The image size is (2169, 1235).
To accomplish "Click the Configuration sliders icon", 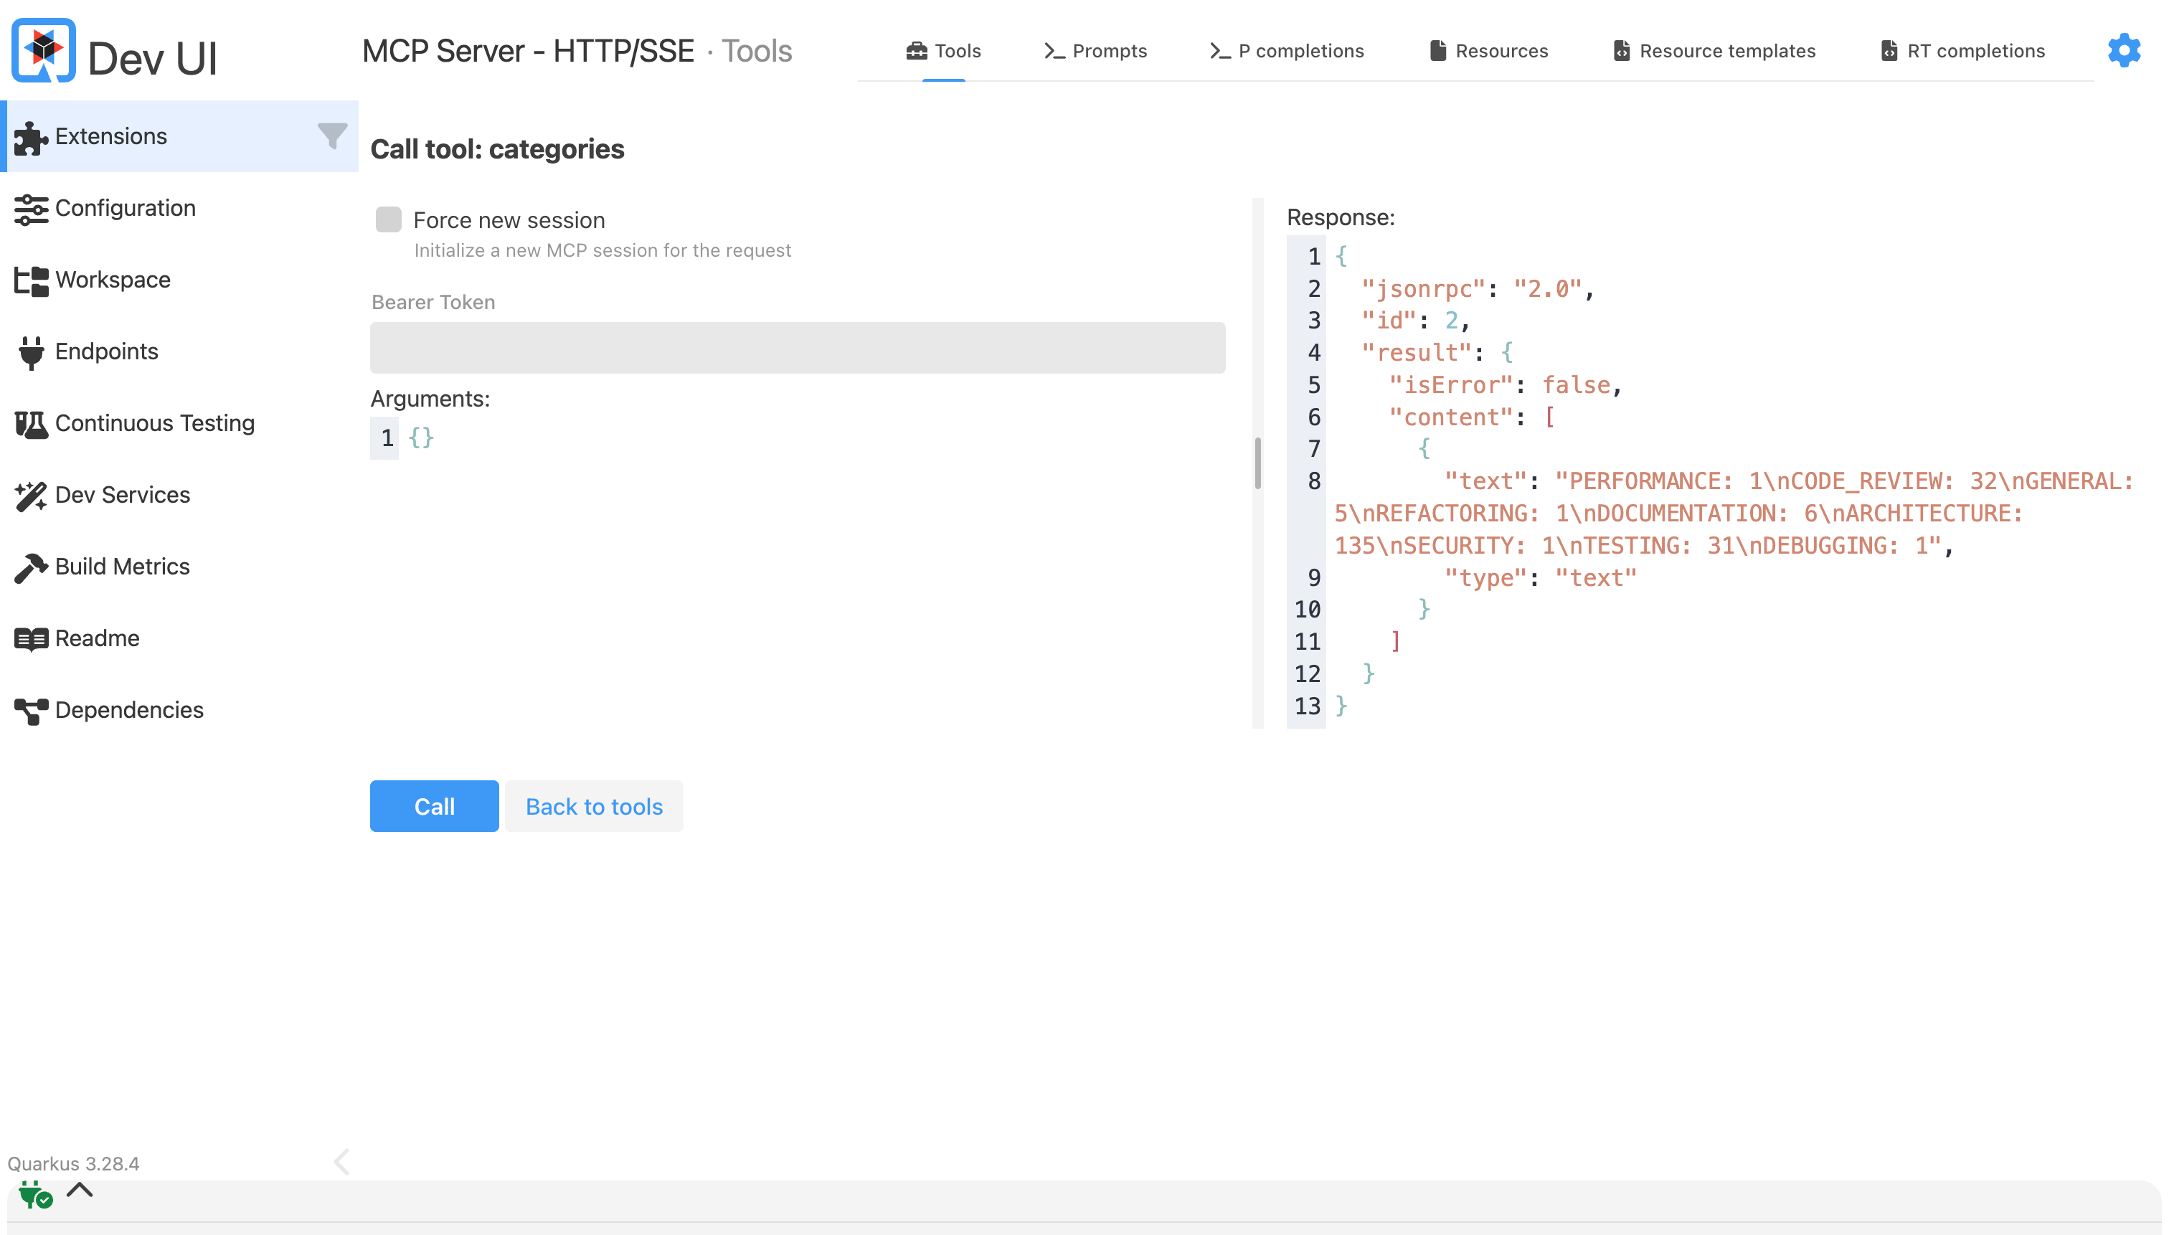I will coord(31,209).
